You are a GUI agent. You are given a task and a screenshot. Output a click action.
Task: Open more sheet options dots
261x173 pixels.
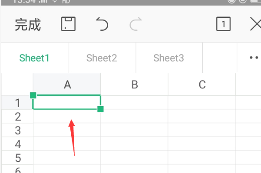click(254, 58)
